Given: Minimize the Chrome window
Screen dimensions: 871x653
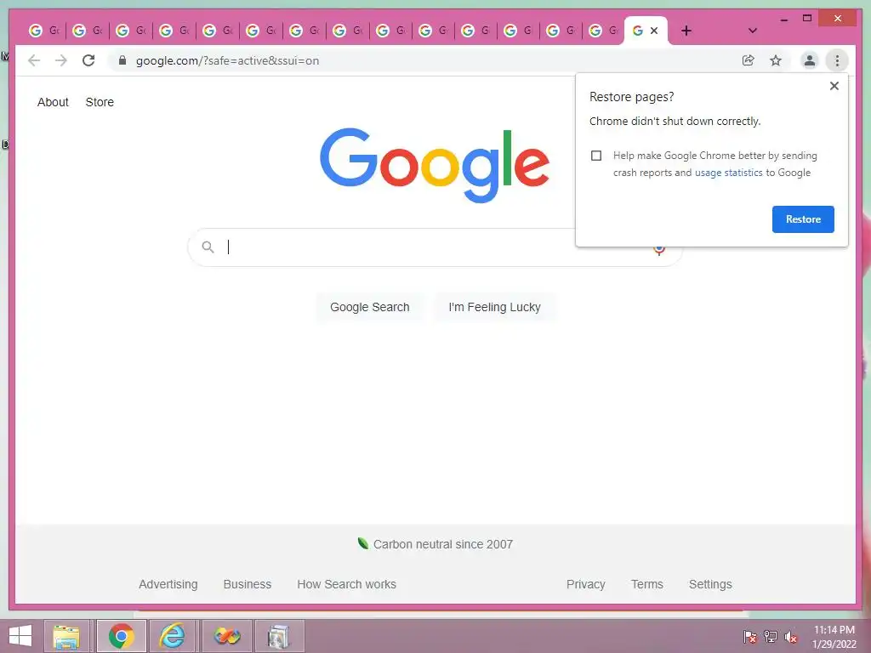Looking at the screenshot, I should tap(783, 19).
